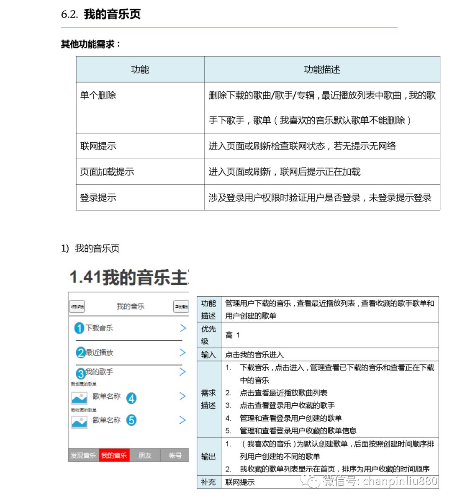
Task: Click the 功能 column header cell
Action: pyautogui.click(x=140, y=70)
